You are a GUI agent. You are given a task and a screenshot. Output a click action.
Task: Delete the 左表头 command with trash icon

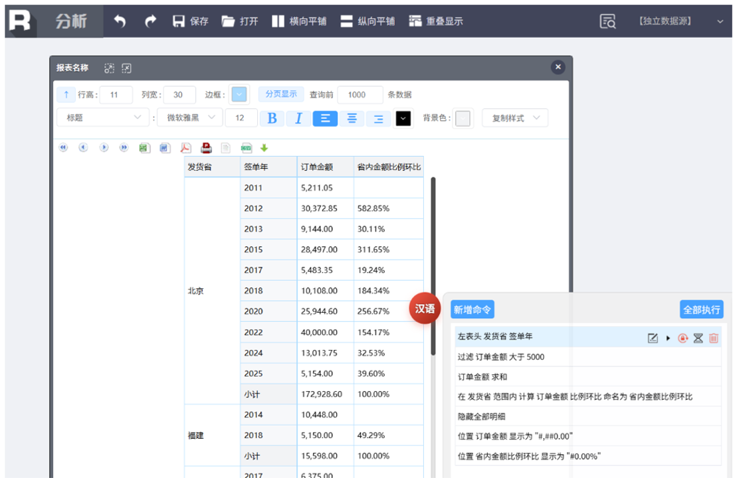pos(714,338)
